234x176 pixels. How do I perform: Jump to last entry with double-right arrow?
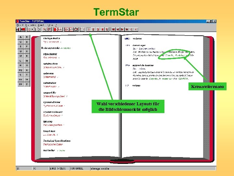127,29
